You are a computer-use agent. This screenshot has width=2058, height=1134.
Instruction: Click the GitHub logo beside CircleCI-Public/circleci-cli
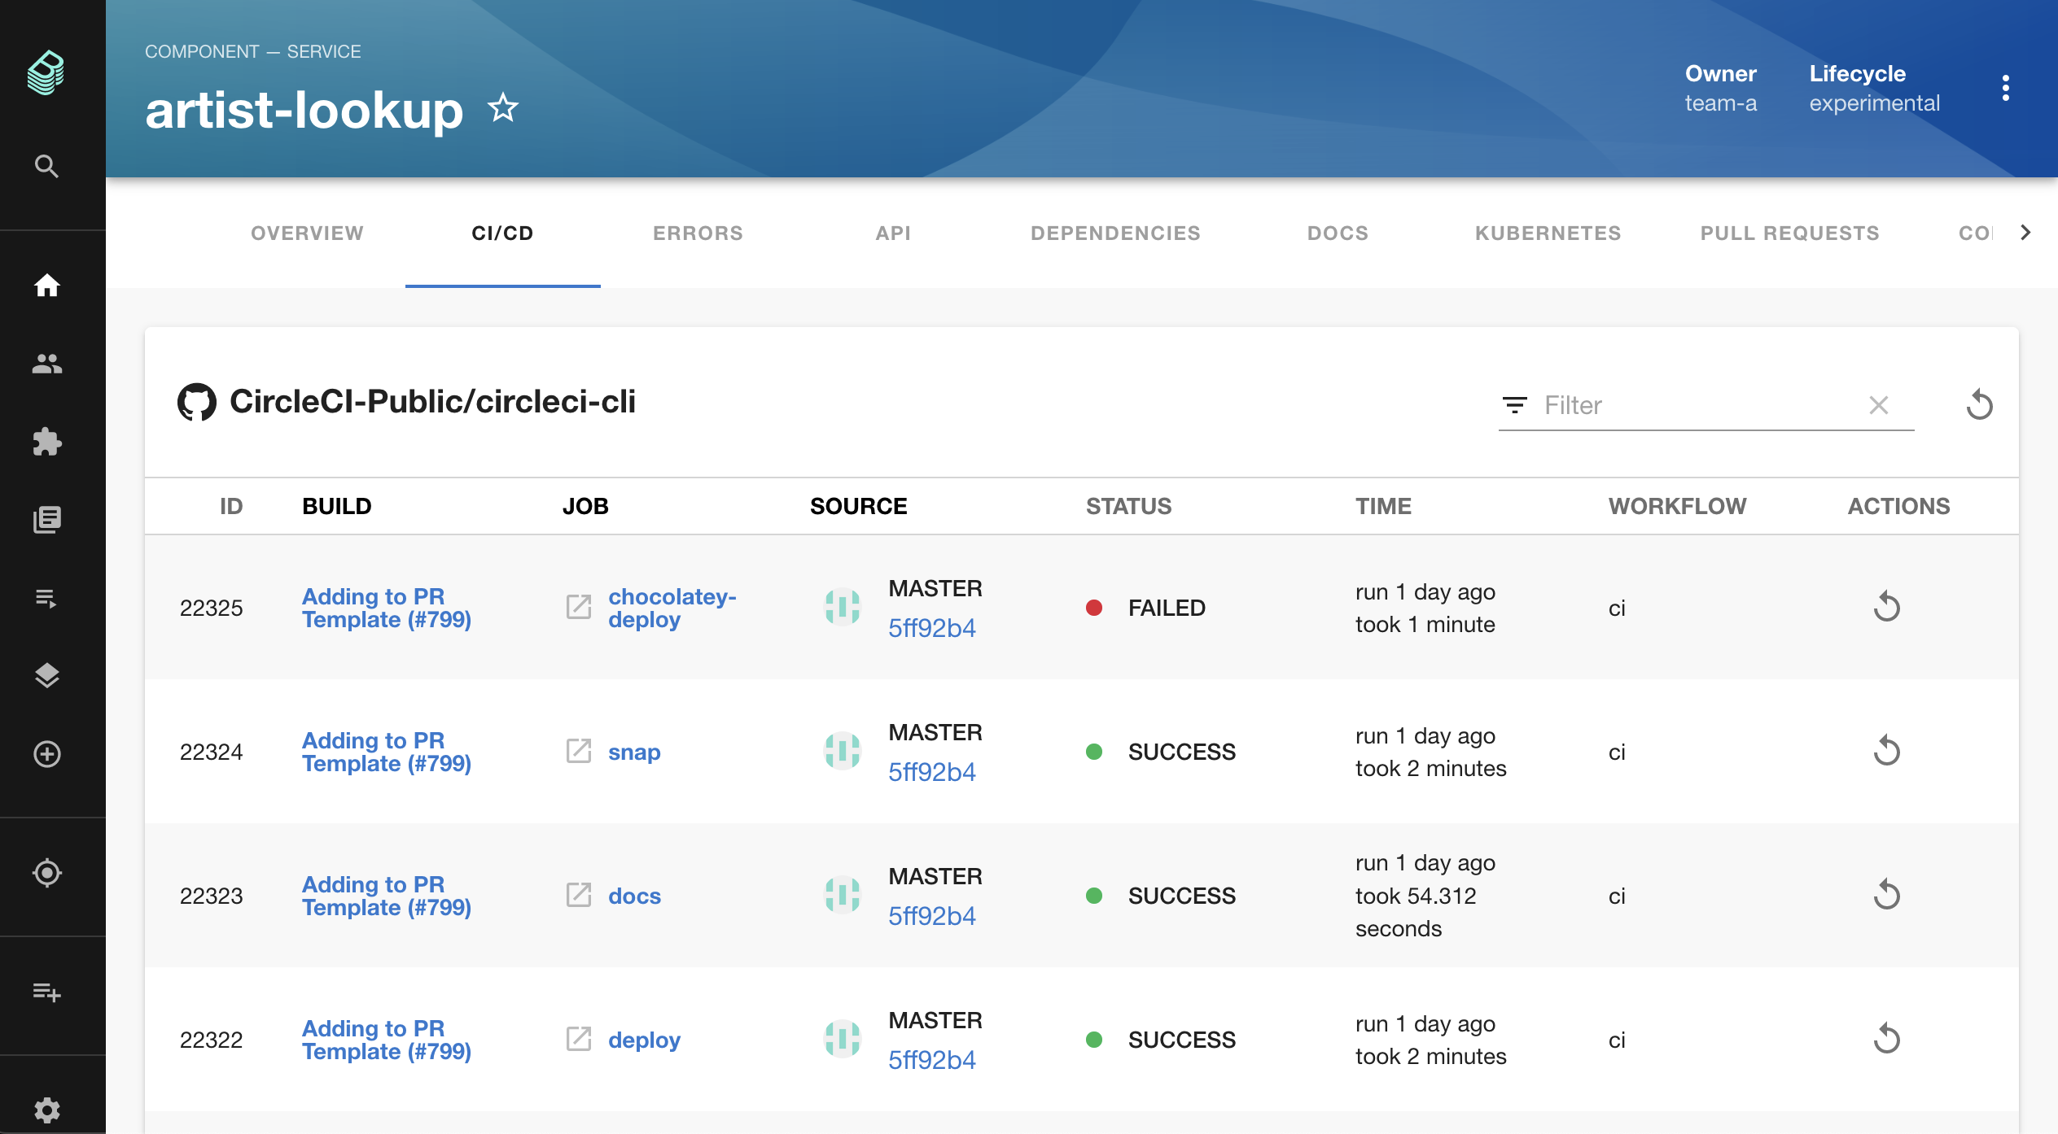pyautogui.click(x=197, y=402)
